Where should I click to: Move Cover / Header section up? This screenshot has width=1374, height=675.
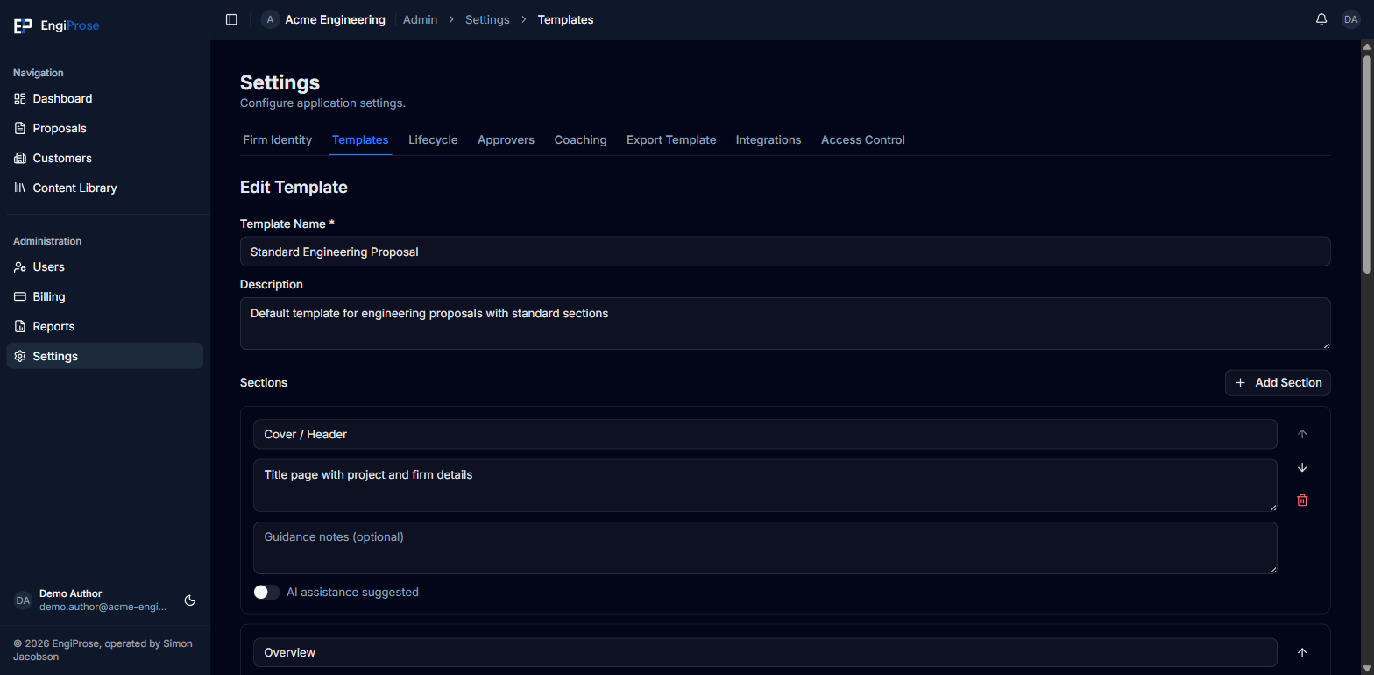point(1302,434)
